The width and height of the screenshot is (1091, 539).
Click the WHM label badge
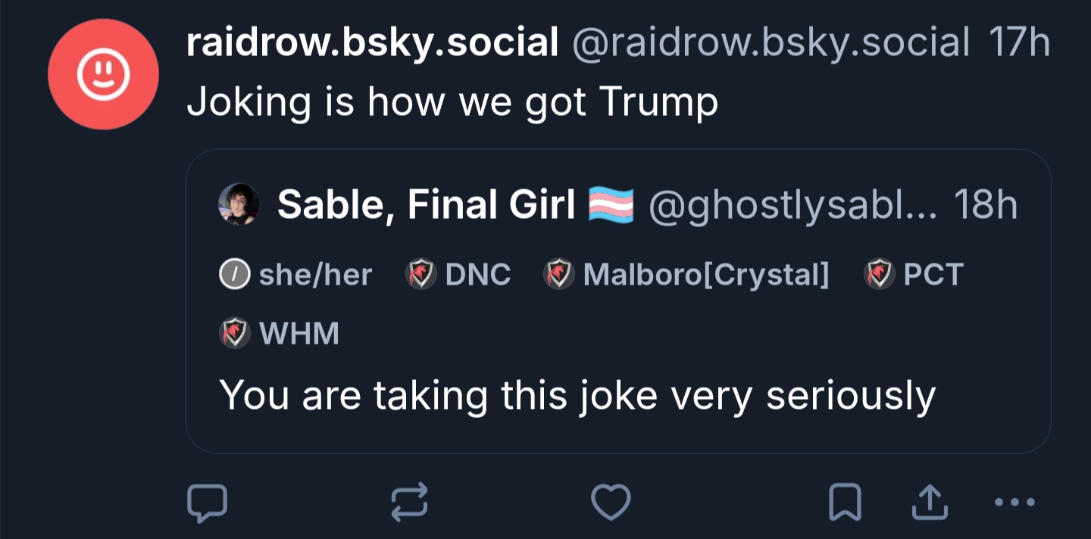pyautogui.click(x=280, y=333)
